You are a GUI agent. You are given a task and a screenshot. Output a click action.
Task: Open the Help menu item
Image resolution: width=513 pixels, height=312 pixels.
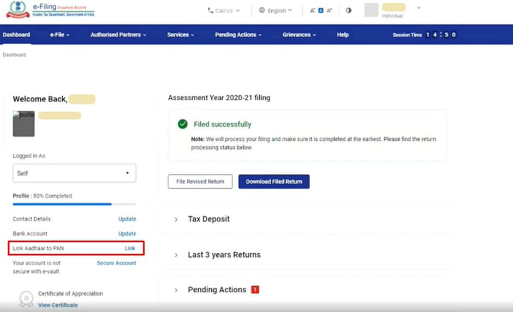click(343, 35)
